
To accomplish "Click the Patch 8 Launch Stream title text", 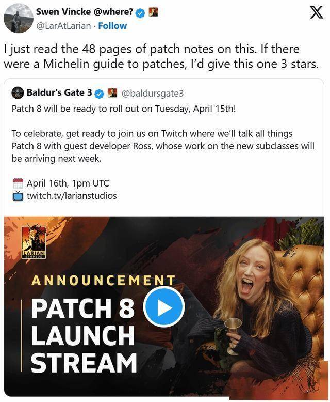I will [84, 335].
